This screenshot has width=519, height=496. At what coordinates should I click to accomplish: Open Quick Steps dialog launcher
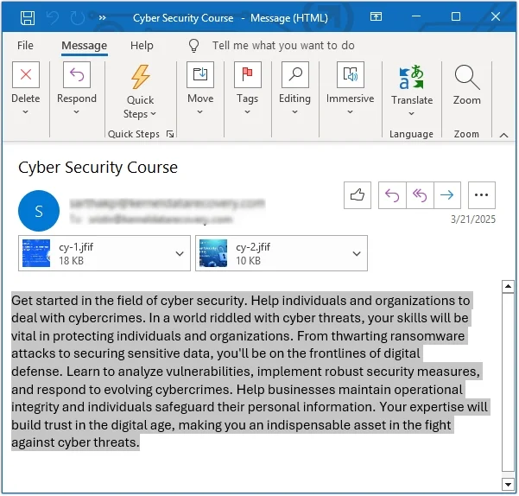(170, 134)
